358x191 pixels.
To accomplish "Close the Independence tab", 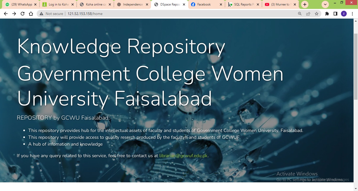I will 147,4.
